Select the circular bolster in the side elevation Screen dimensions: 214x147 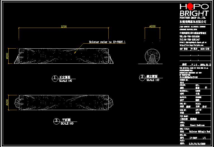pyautogui.click(x=152, y=56)
